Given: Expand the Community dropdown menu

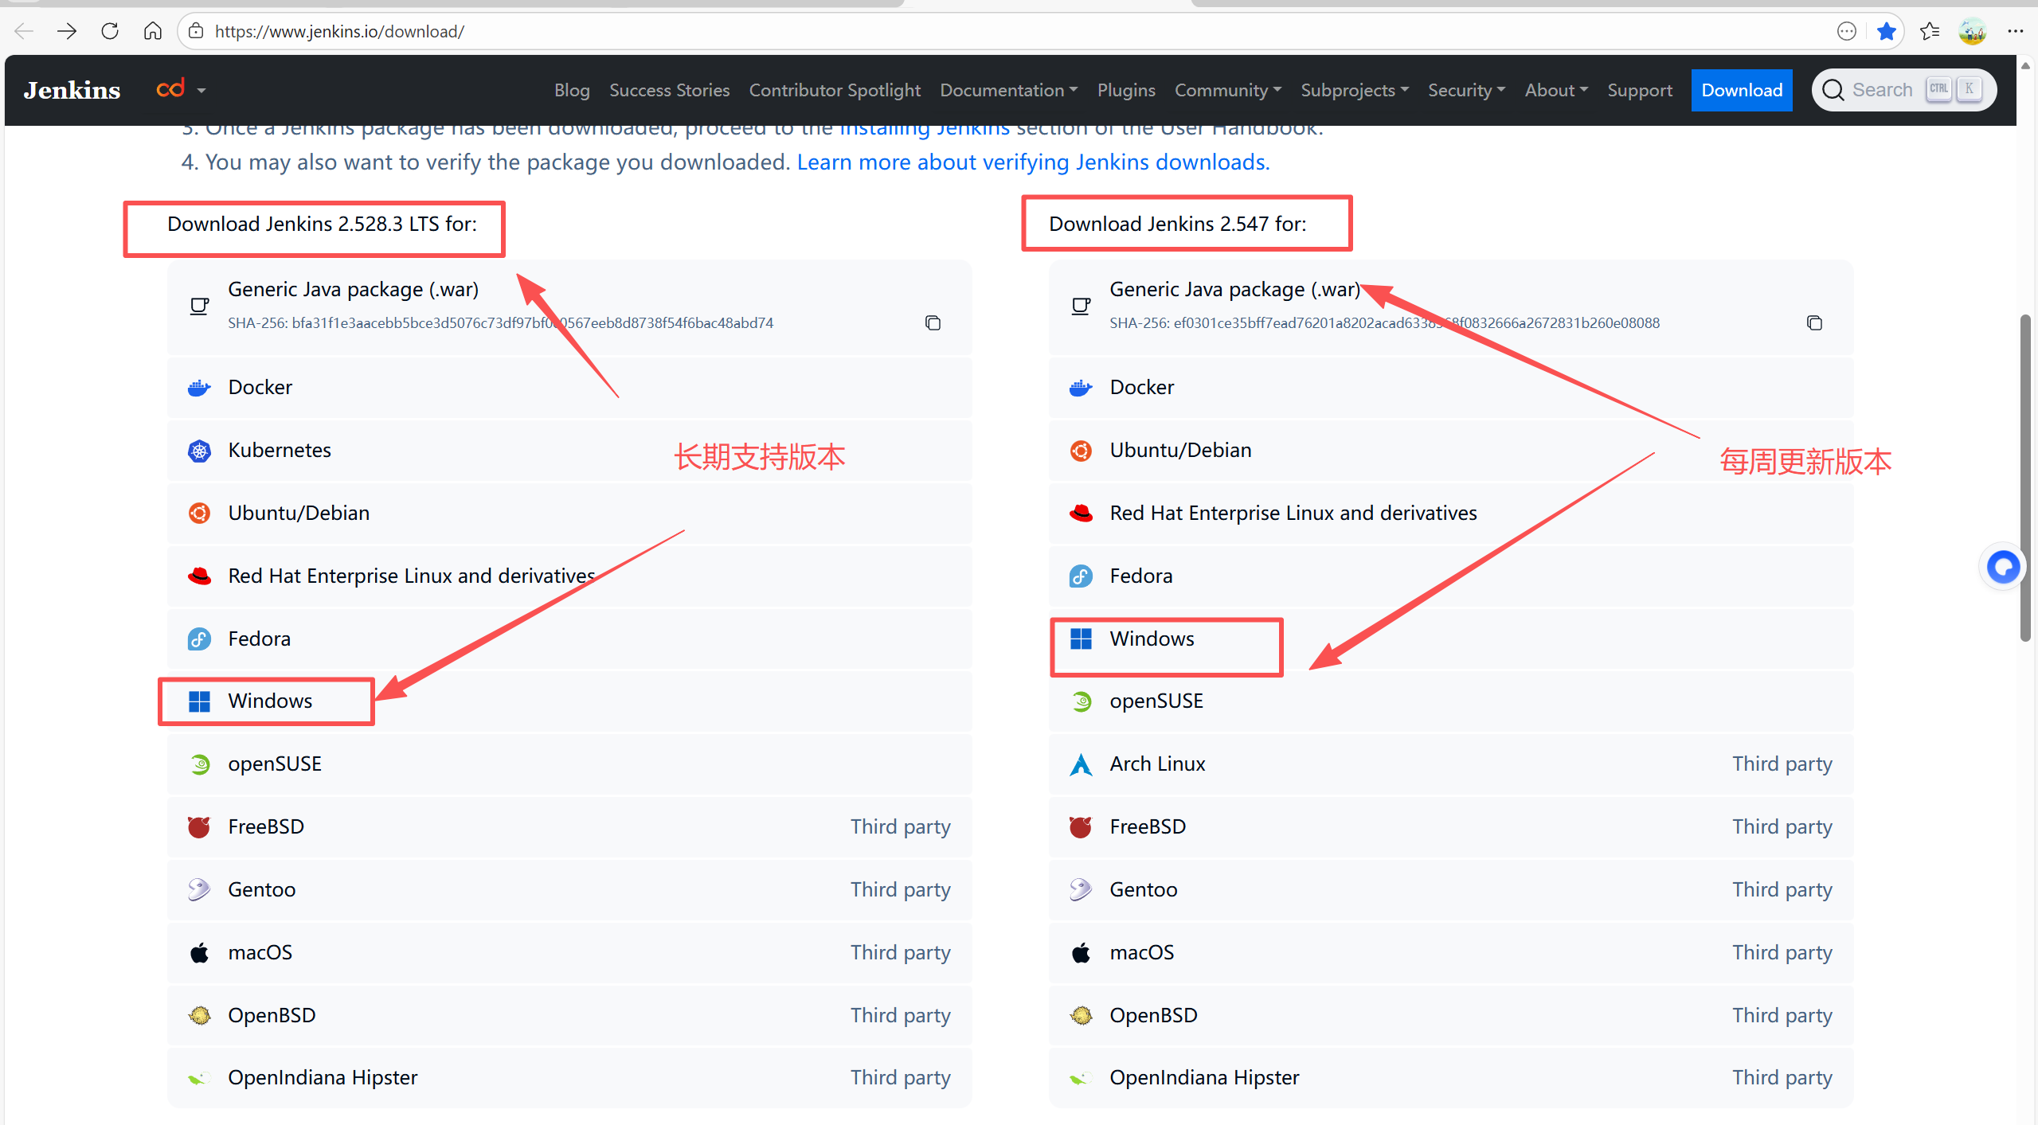Looking at the screenshot, I should 1227,90.
